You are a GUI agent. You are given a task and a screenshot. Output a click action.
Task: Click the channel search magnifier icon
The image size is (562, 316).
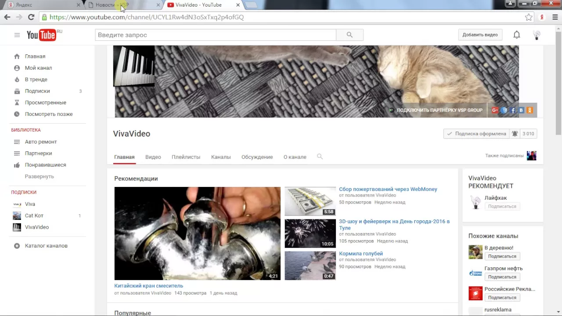[320, 157]
